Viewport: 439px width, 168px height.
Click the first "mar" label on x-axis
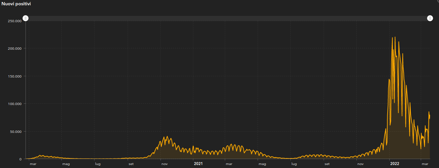pyautogui.click(x=33, y=164)
